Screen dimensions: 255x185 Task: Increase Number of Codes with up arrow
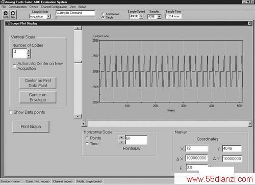[29, 51]
